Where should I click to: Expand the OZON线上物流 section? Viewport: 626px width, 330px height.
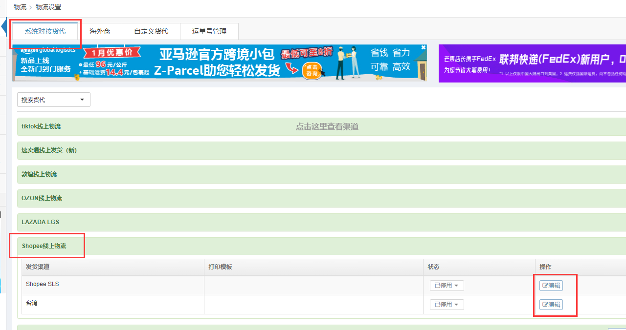point(322,198)
